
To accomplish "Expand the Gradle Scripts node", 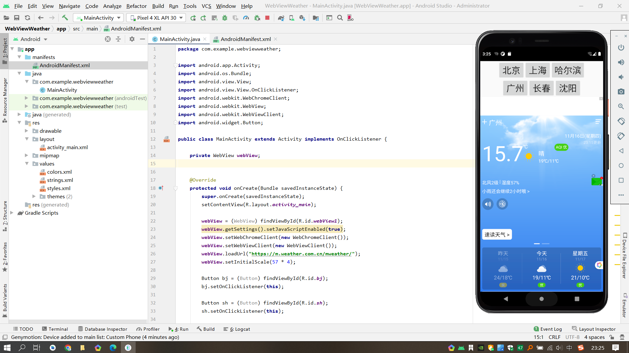I will (x=12, y=213).
